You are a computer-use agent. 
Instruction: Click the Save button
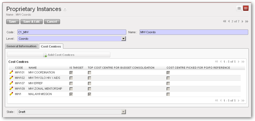point(12,22)
